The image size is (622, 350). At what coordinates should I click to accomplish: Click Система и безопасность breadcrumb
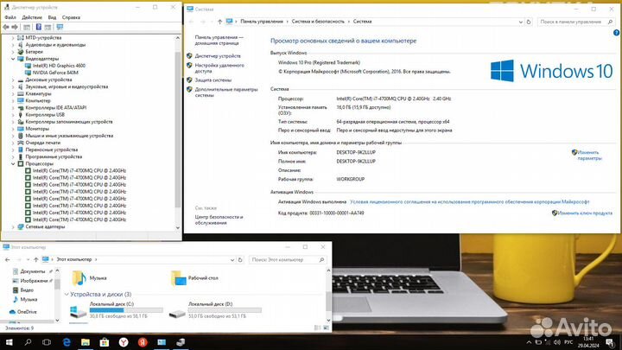tap(318, 22)
